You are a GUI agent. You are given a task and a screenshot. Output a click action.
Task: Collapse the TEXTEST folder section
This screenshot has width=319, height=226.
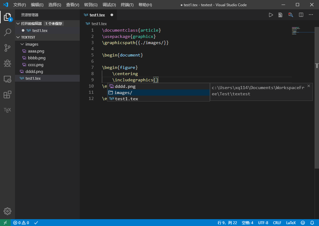[x=18, y=37]
